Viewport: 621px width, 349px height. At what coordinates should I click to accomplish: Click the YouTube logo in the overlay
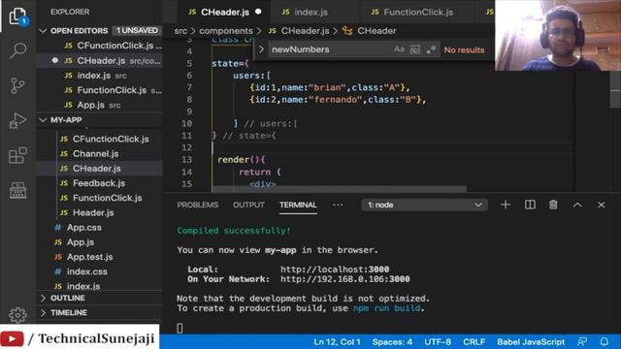point(12,338)
